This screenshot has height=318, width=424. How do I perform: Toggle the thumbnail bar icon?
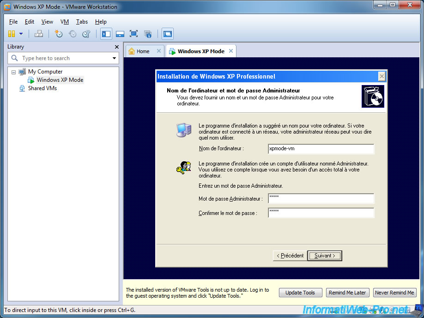point(120,34)
